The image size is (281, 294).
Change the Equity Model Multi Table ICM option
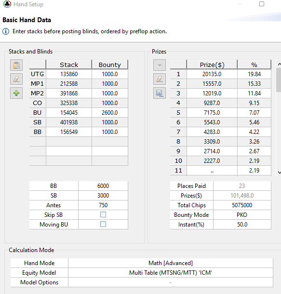coord(171,273)
